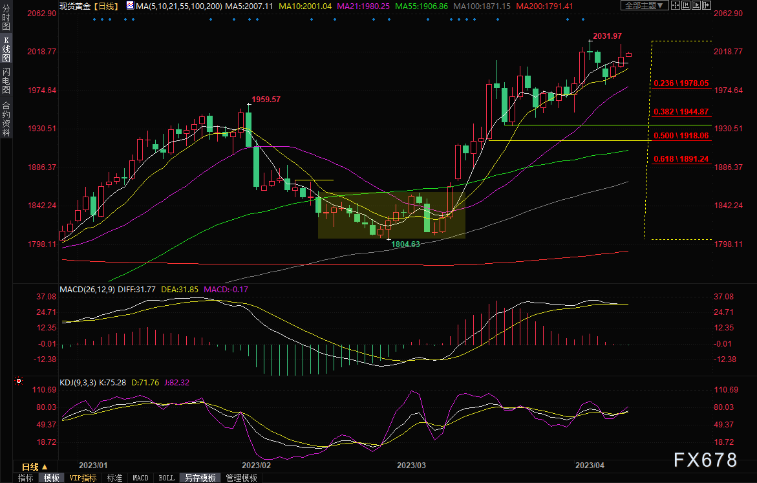The height and width of the screenshot is (483, 757).
Task: Click the J:82.32 value label
Action: tap(176, 383)
